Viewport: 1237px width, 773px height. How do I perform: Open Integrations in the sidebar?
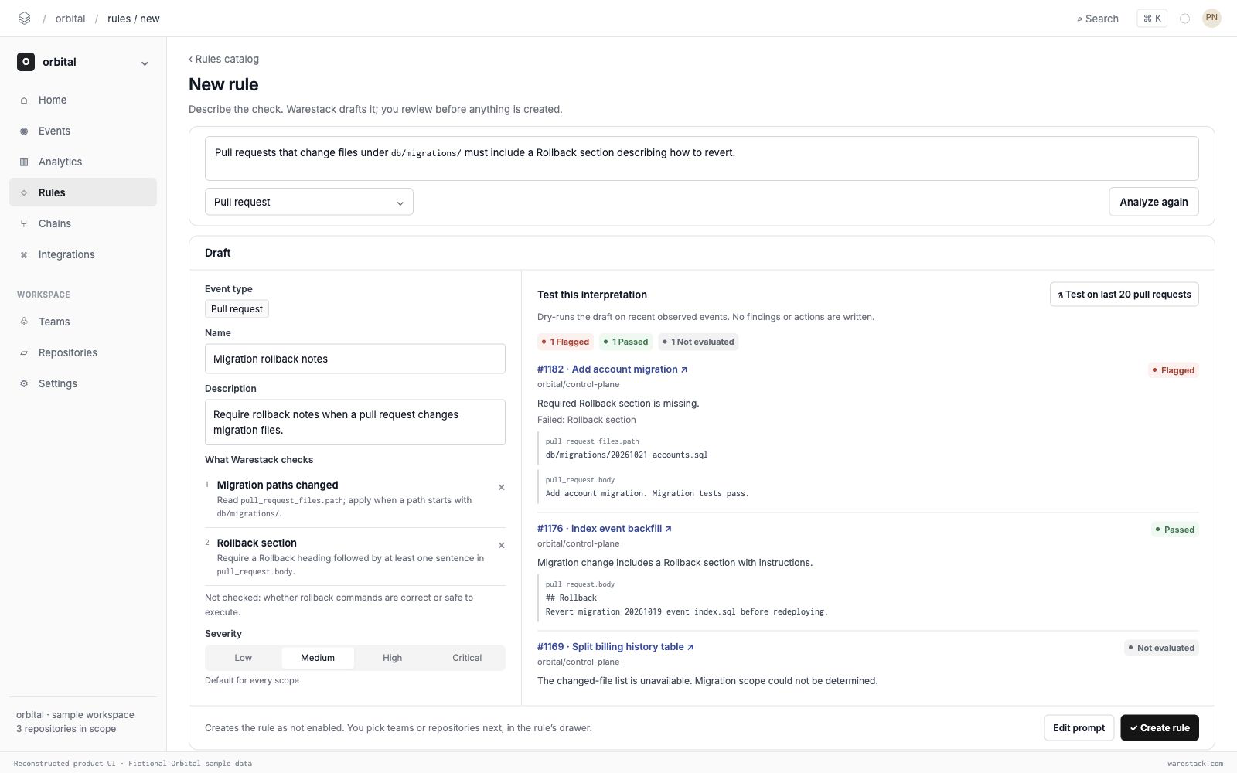[83, 254]
